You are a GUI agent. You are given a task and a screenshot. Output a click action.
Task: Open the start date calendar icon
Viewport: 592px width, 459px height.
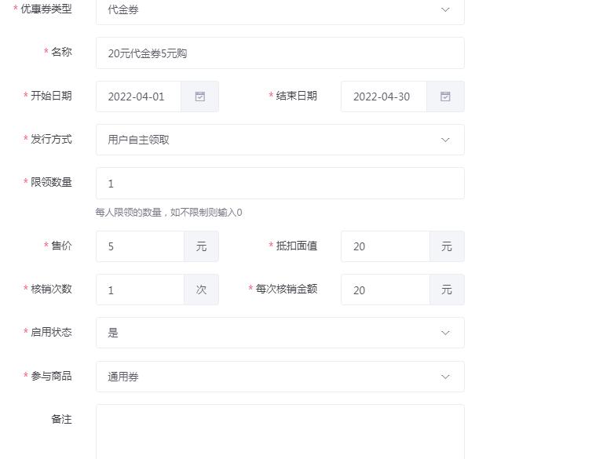coord(200,97)
